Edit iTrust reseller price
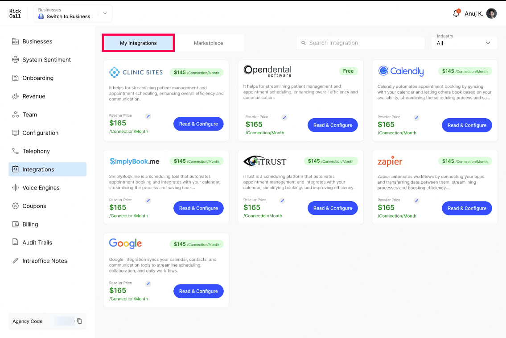Viewport: 506px width, 338px height. pos(282,201)
